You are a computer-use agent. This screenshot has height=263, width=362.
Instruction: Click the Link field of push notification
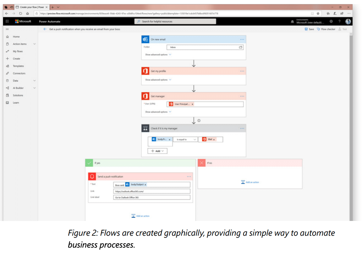point(152,191)
